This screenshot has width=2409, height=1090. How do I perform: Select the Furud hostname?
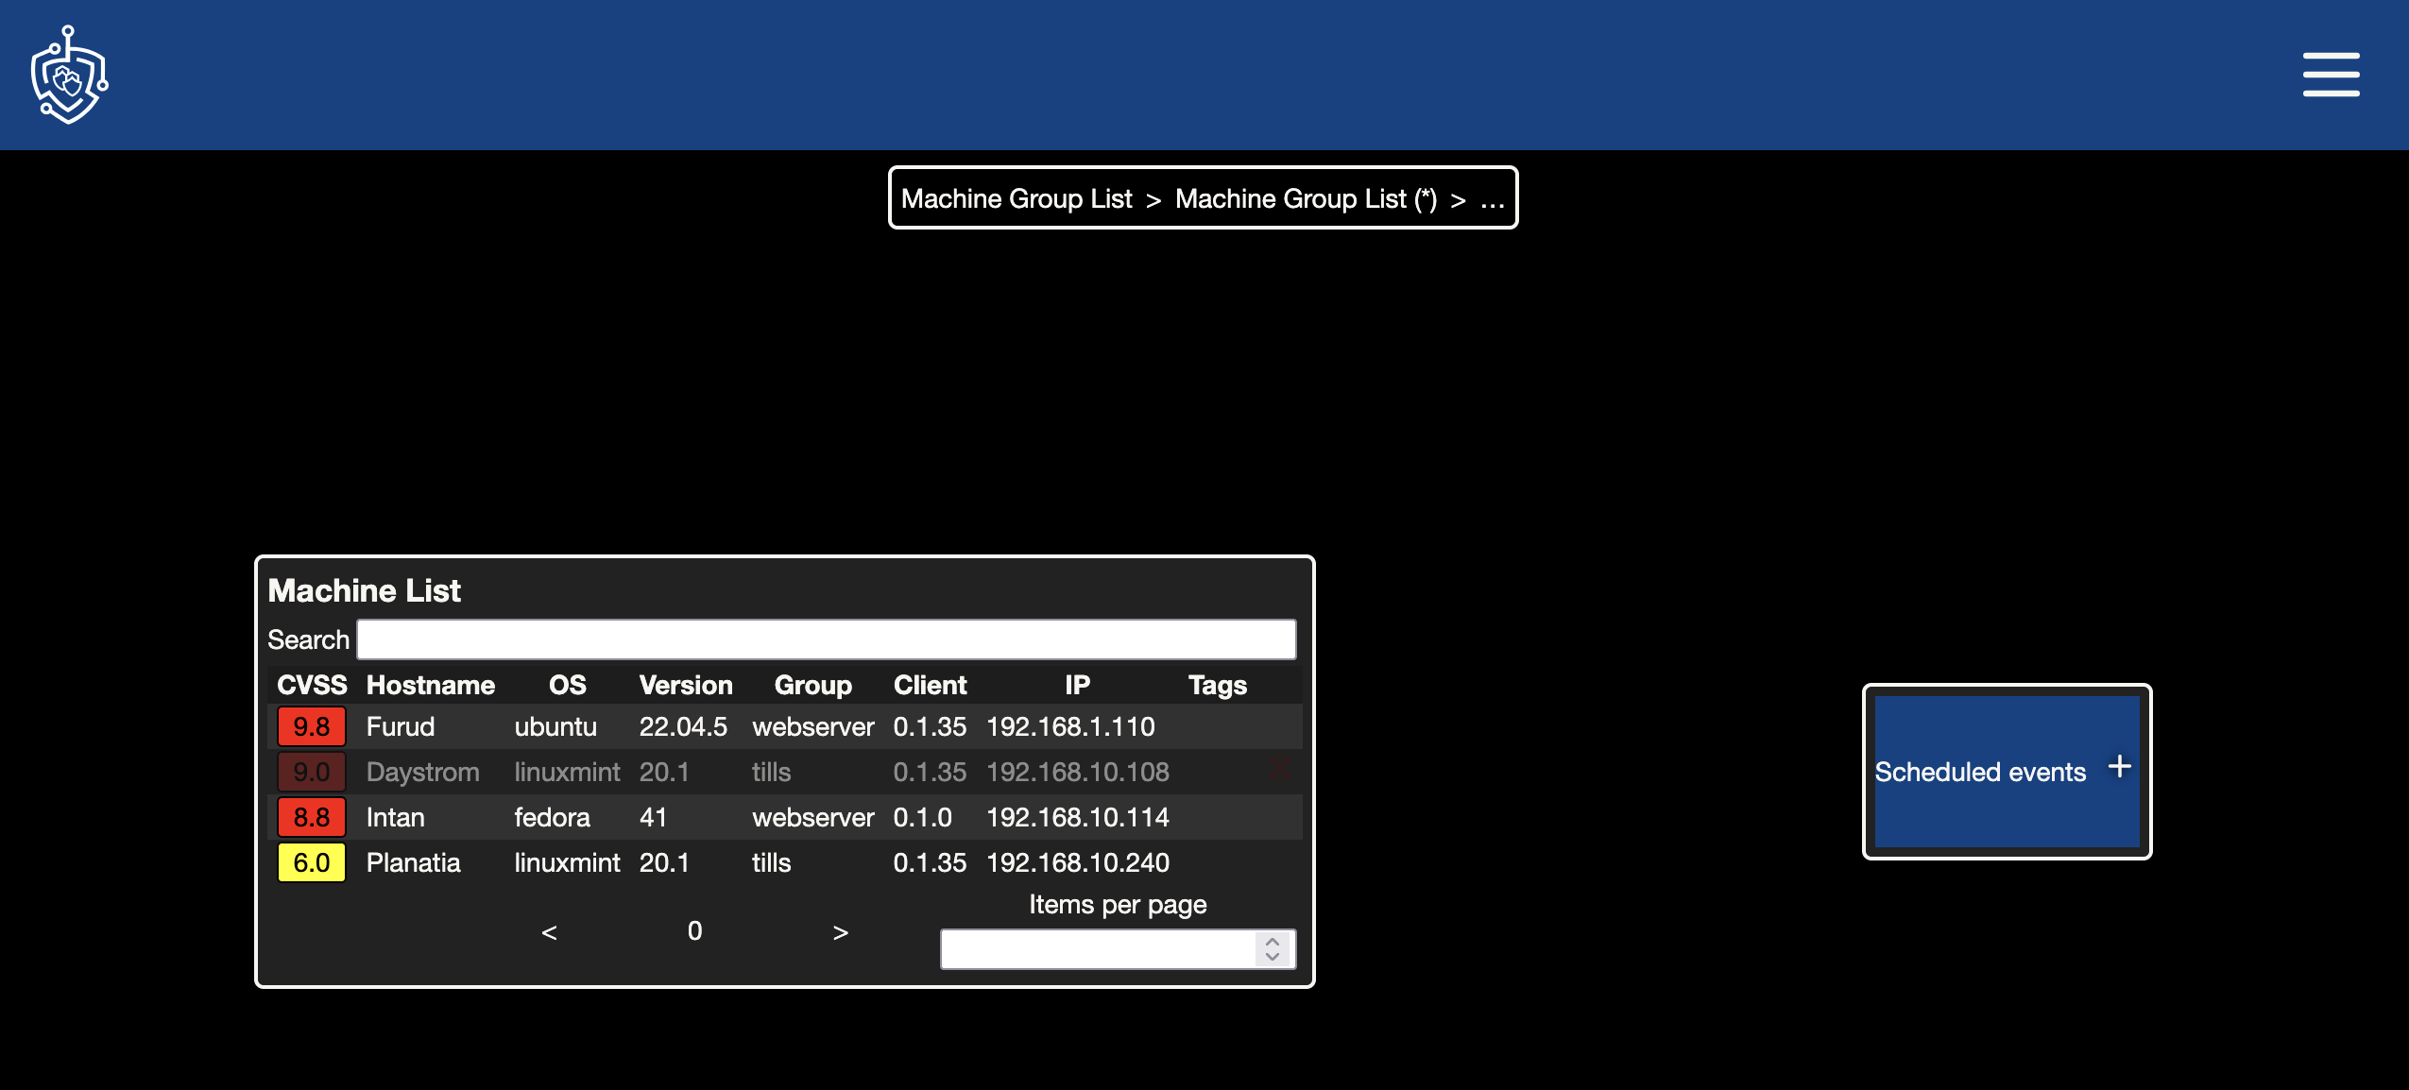click(x=400, y=726)
